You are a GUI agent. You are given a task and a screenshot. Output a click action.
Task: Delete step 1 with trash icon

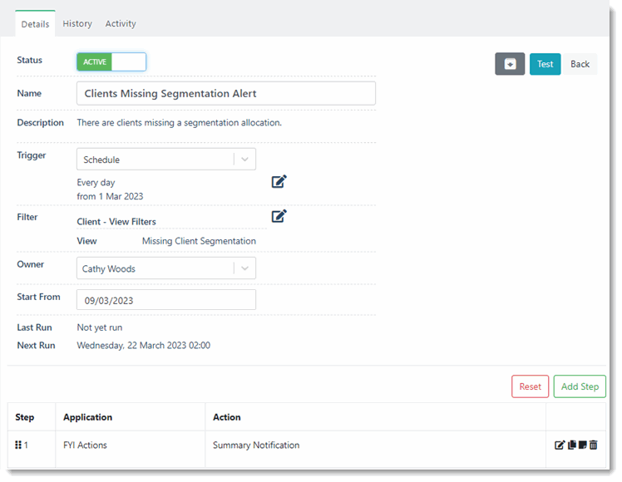click(593, 445)
